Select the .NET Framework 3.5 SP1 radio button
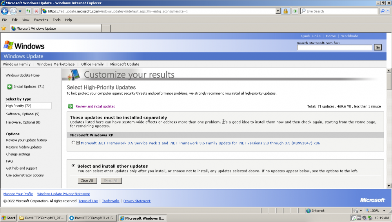Image resolution: width=392 pixels, height=222 pixels. pyautogui.click(x=73, y=143)
